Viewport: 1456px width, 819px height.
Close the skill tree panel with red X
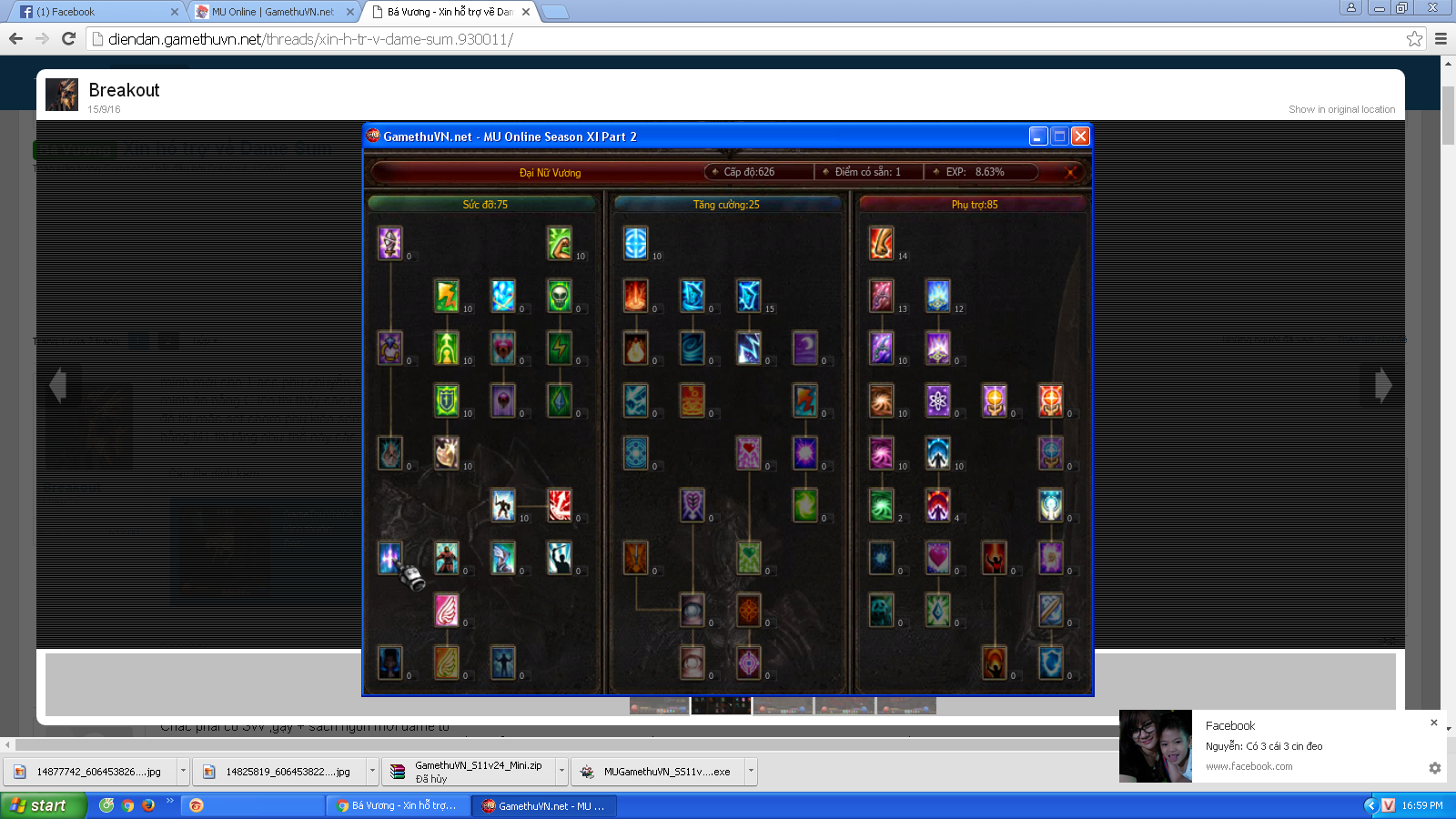(1072, 172)
